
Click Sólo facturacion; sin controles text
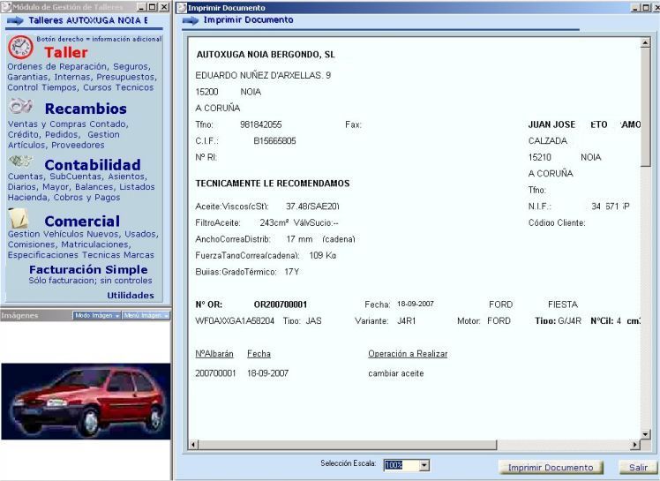tap(91, 281)
